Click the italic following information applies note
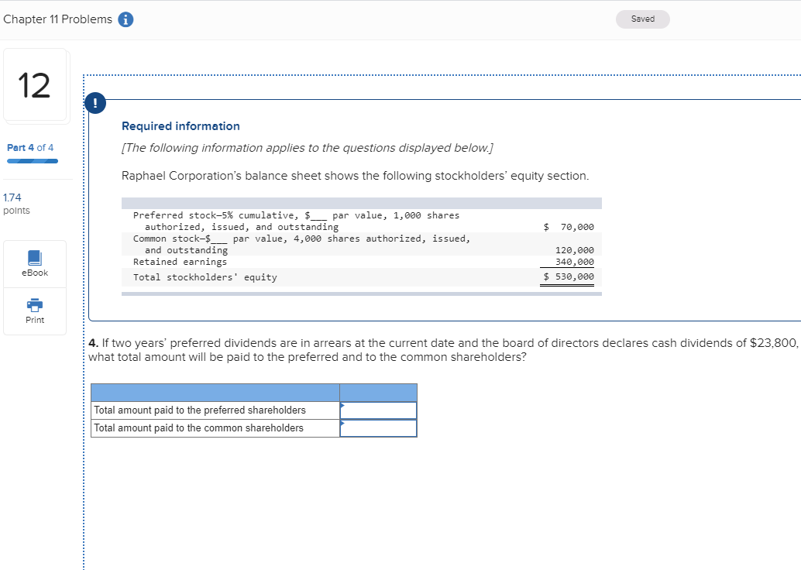 [308, 148]
